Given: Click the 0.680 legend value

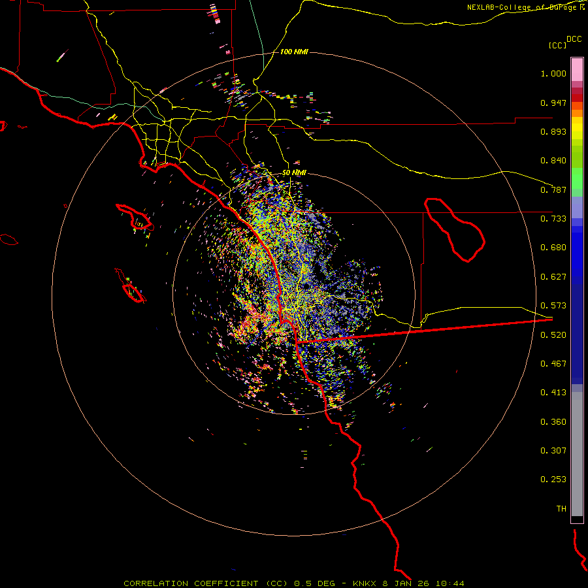Looking at the screenshot, I should (553, 248).
